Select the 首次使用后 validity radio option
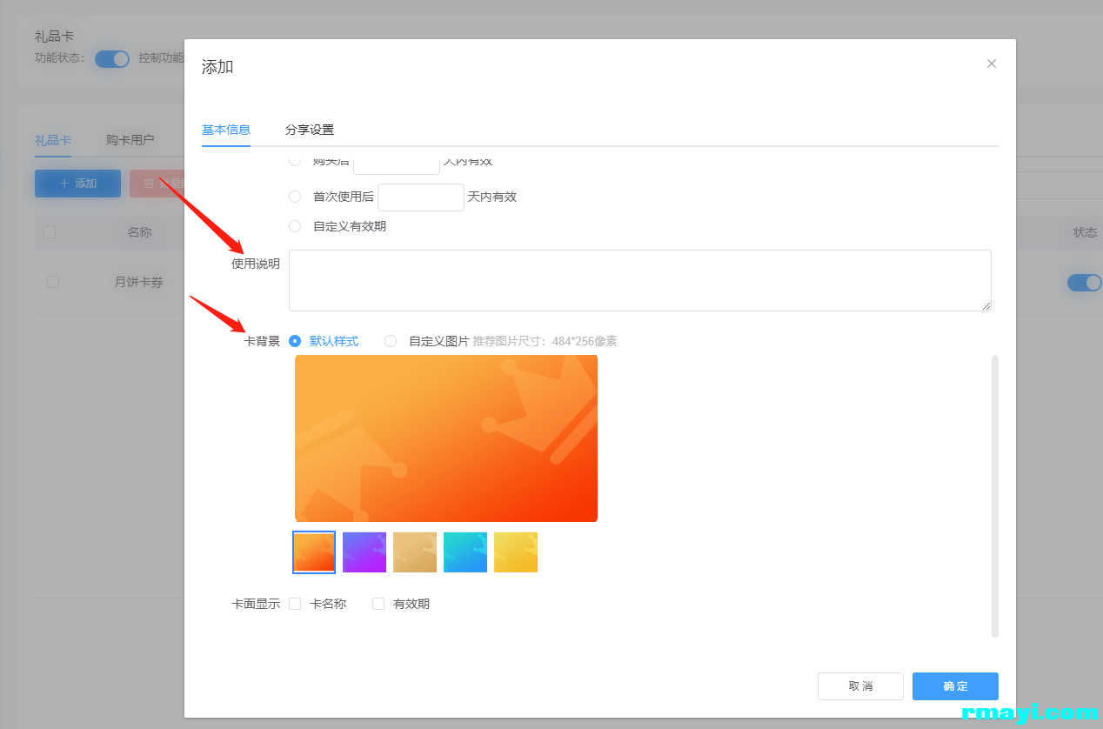 (295, 197)
